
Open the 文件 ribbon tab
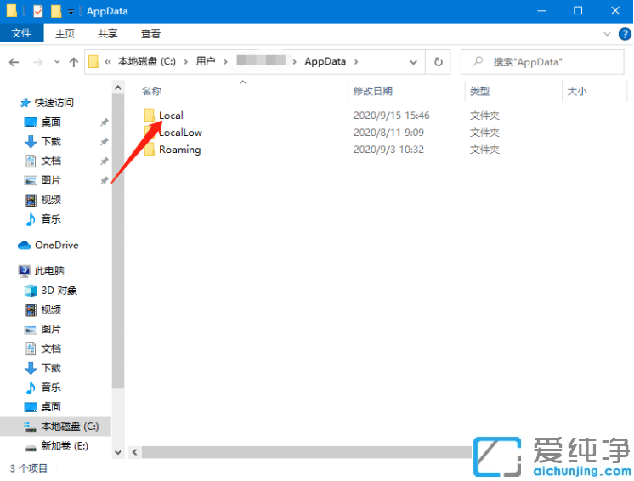21,33
